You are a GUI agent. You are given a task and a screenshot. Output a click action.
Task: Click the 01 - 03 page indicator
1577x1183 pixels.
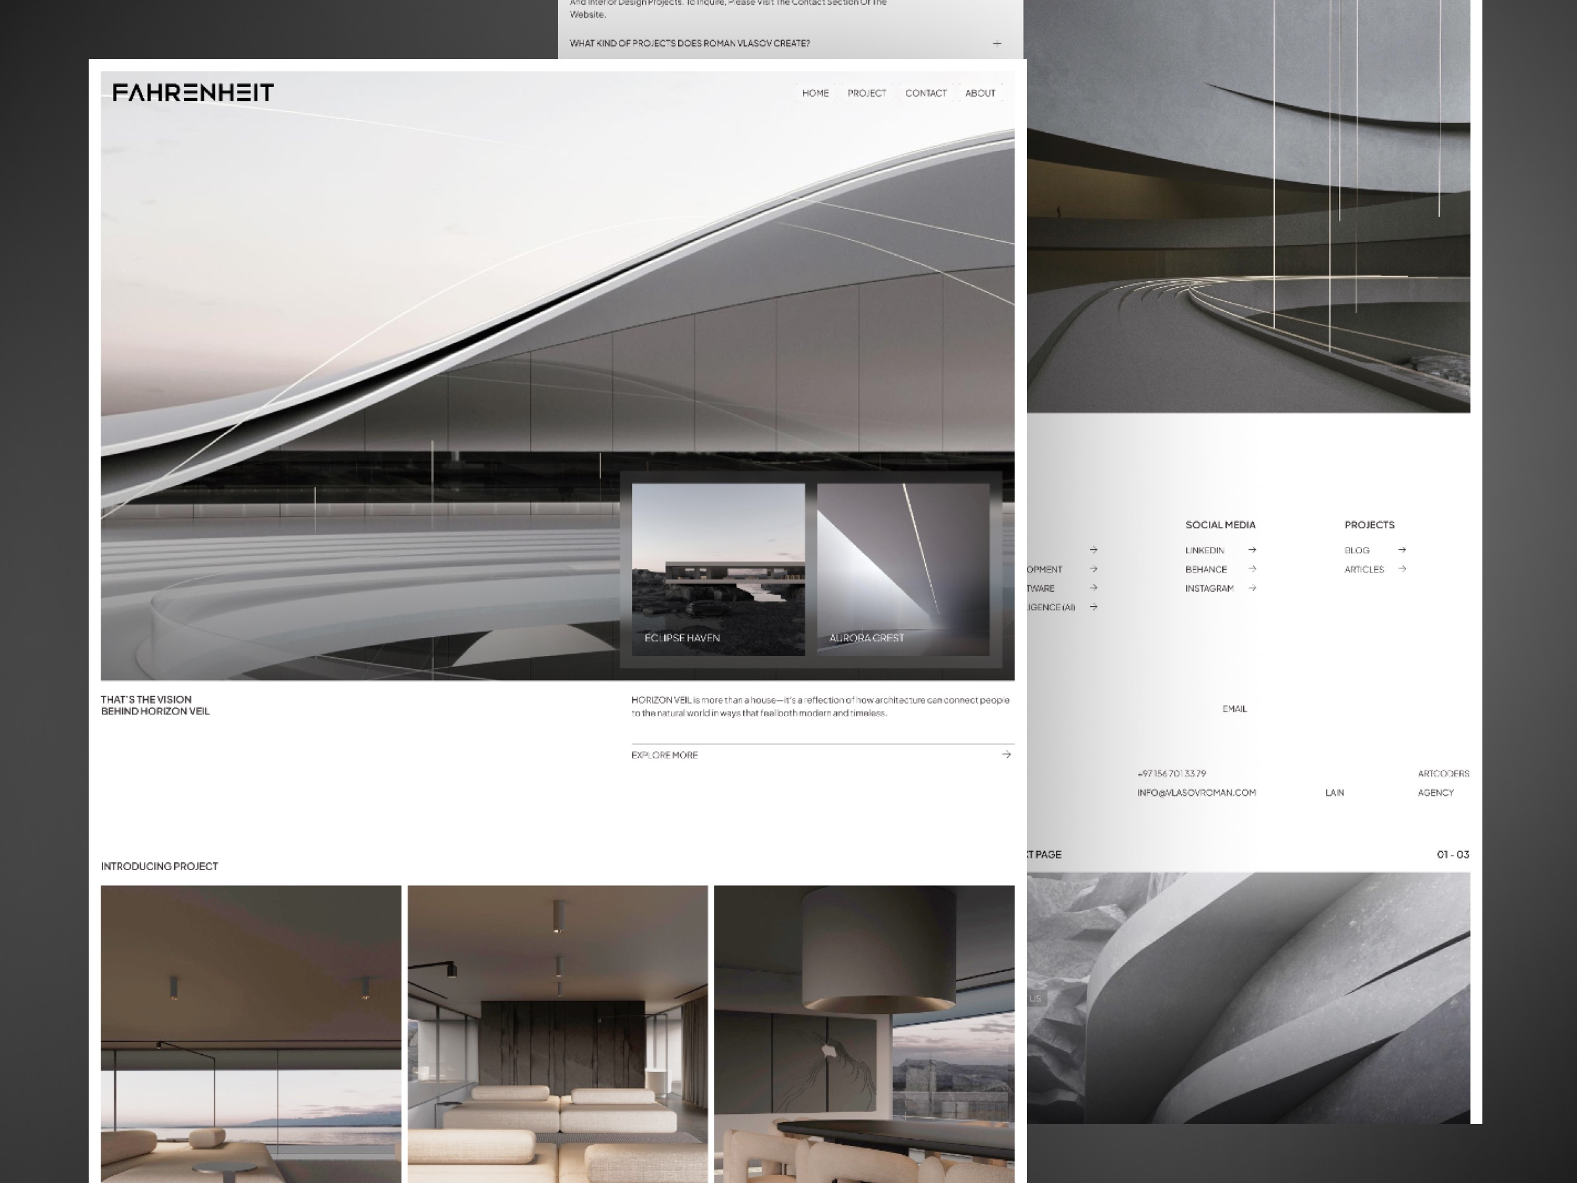pos(1452,854)
